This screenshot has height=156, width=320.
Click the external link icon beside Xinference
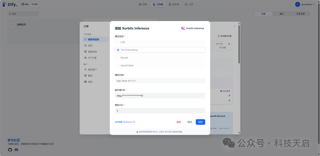134,122
